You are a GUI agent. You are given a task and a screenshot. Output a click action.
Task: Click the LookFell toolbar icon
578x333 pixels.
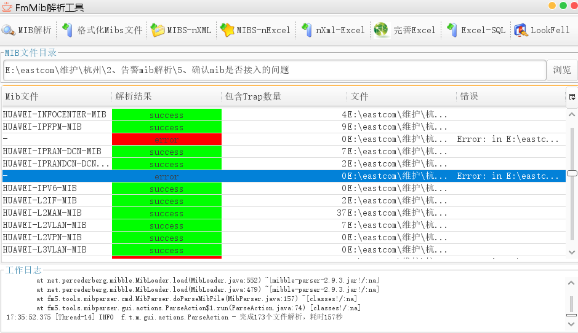[521, 30]
